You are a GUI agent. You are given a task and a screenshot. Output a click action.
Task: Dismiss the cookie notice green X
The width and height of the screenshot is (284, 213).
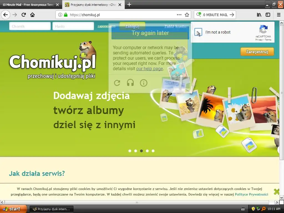pos(277,191)
